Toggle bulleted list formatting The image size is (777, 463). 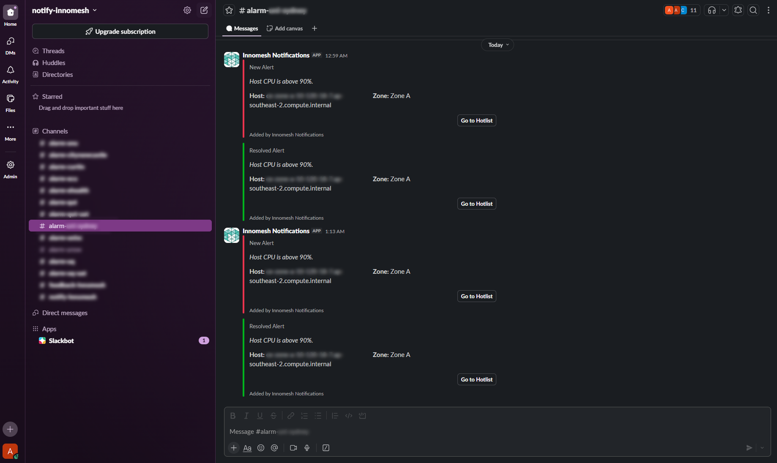pos(318,416)
